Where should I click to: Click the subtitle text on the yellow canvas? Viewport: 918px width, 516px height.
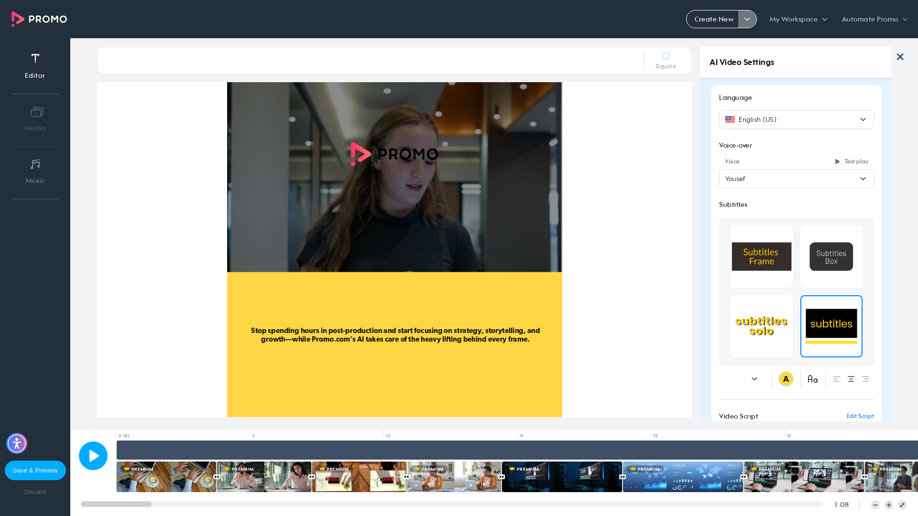[395, 335]
